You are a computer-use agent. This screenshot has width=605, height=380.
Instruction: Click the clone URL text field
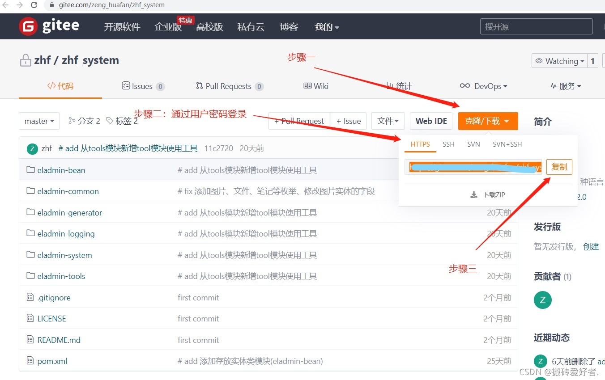[x=473, y=167]
